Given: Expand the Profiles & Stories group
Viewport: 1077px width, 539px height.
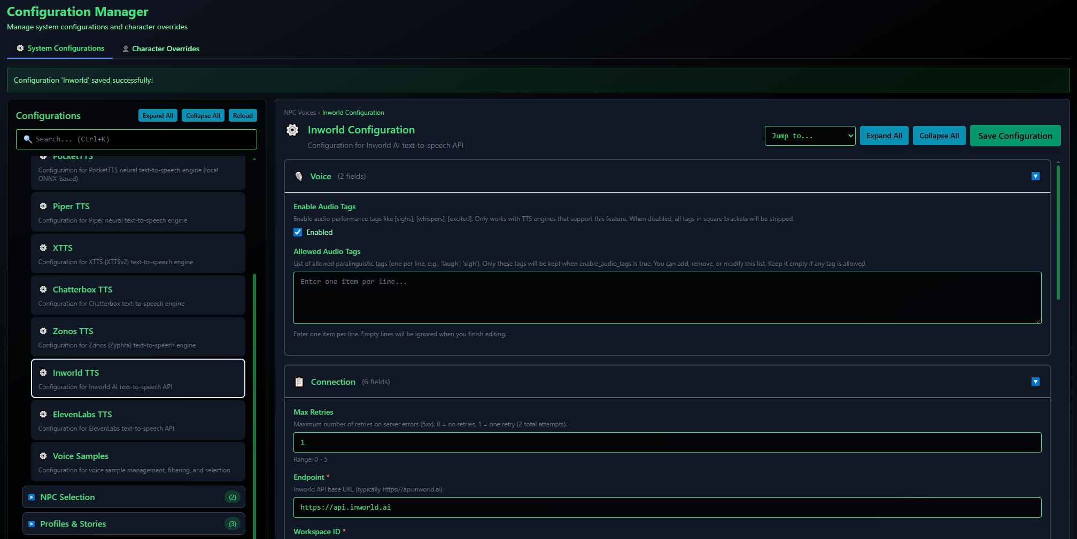Looking at the screenshot, I should [32, 524].
